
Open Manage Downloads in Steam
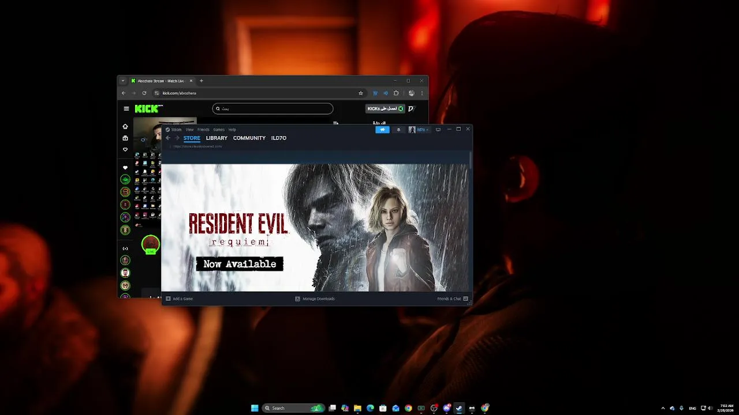[315, 299]
